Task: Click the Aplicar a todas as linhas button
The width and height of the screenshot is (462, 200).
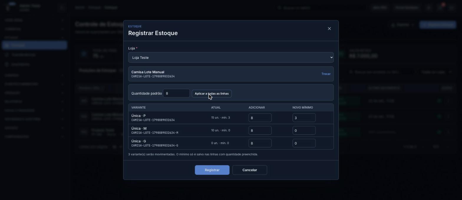Action: point(212,94)
